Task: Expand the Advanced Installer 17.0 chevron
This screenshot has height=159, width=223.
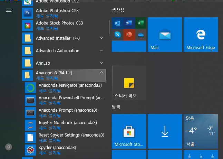Action: (x=101, y=38)
